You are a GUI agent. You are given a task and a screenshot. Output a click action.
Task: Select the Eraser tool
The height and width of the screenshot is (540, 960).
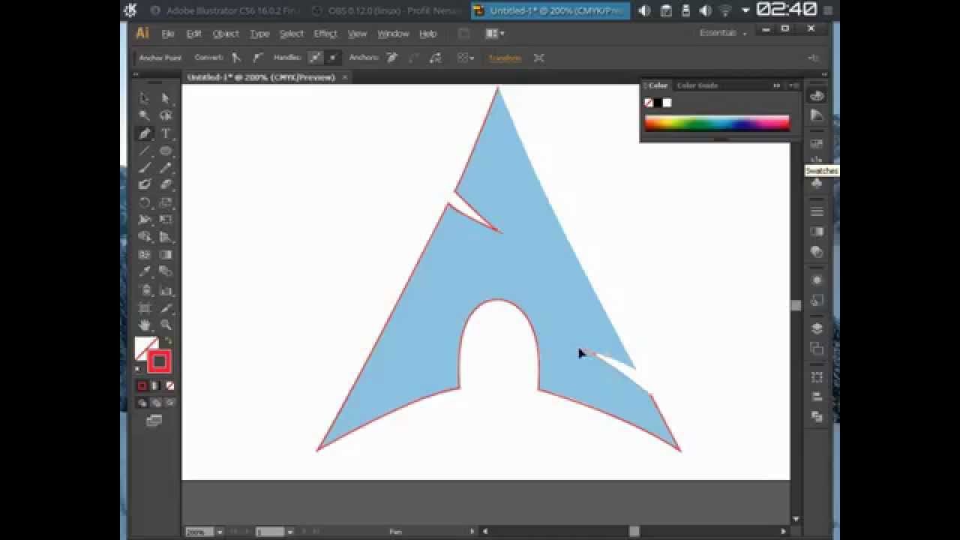point(166,184)
